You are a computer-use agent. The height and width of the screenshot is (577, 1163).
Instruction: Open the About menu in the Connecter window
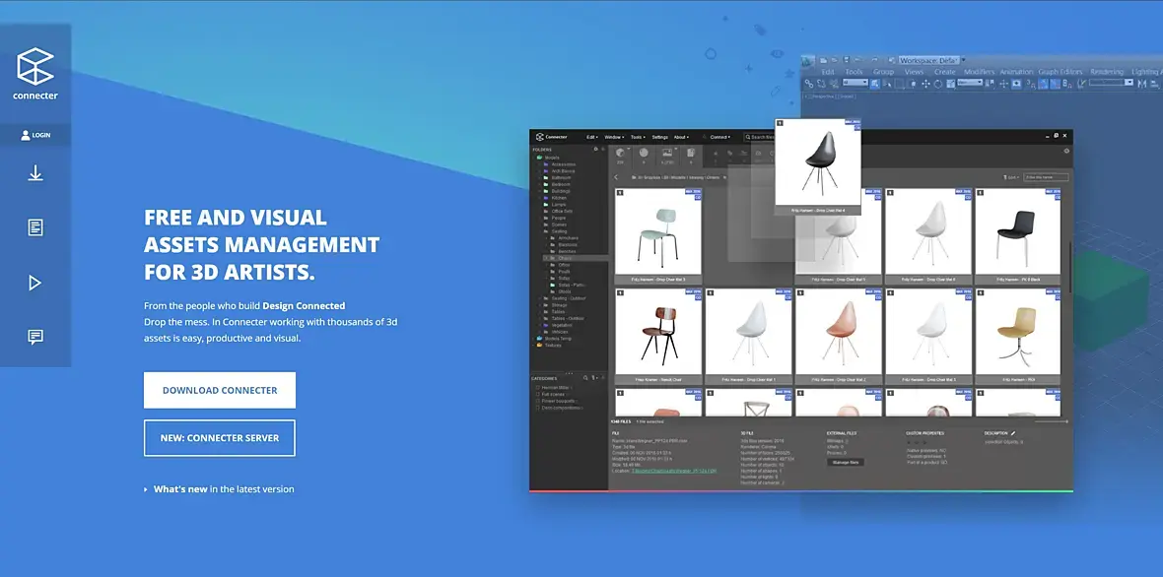pos(681,137)
